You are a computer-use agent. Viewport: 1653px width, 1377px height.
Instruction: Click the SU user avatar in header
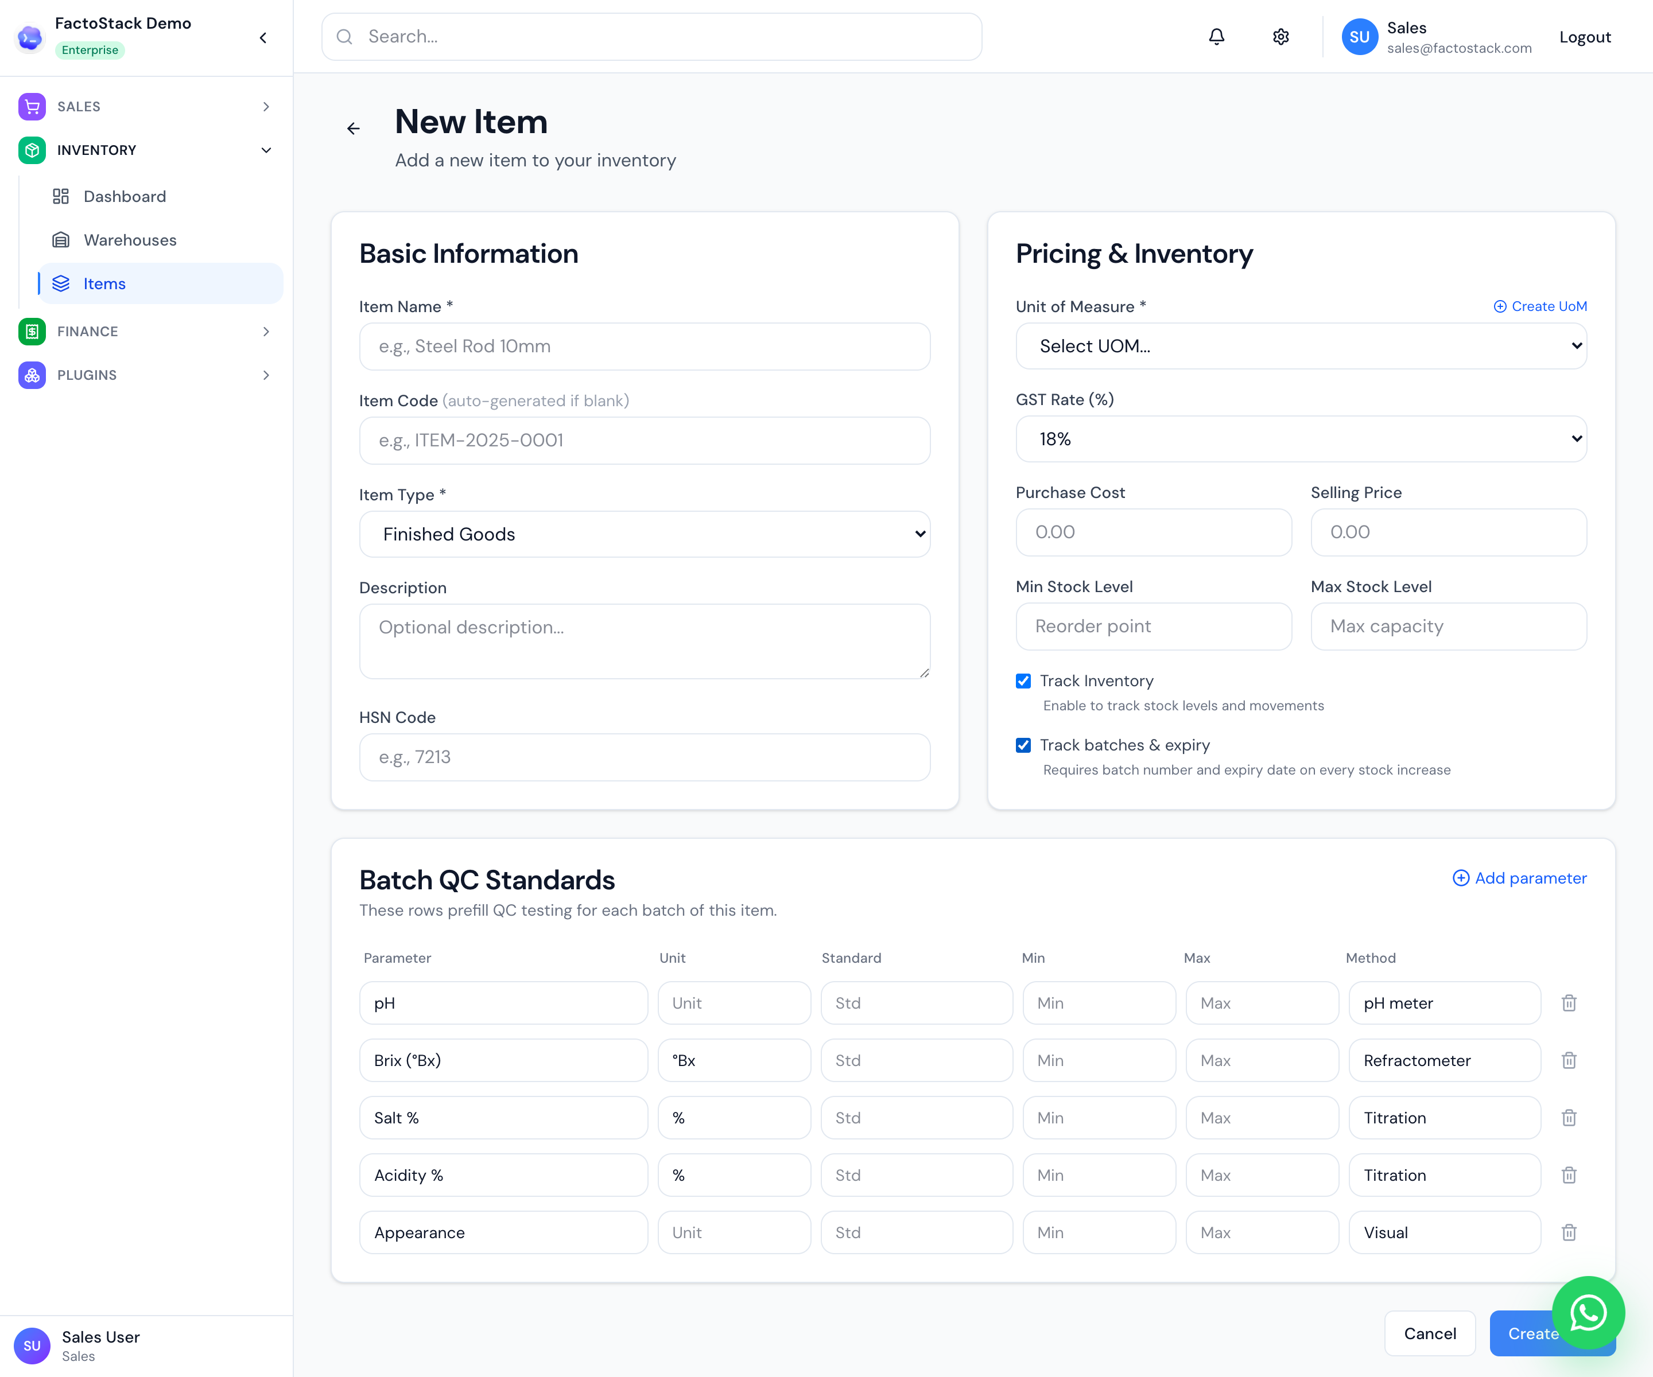pos(1359,37)
